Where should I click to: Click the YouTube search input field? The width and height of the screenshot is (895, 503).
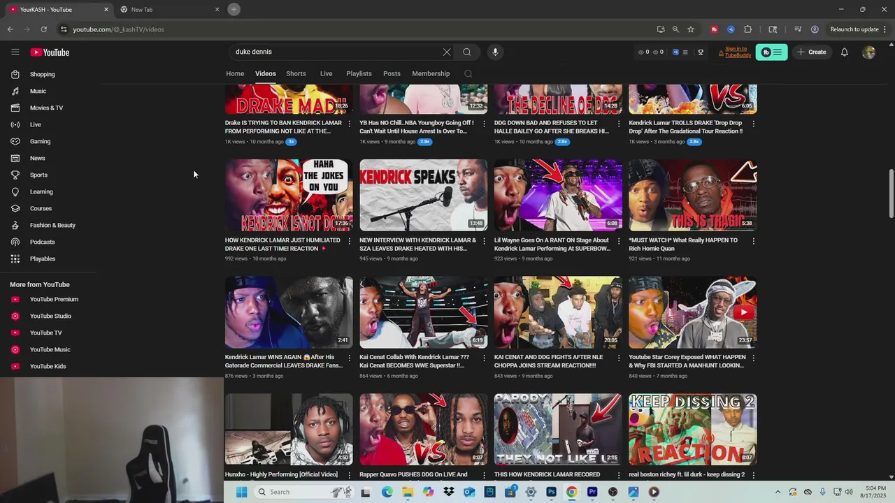point(336,52)
